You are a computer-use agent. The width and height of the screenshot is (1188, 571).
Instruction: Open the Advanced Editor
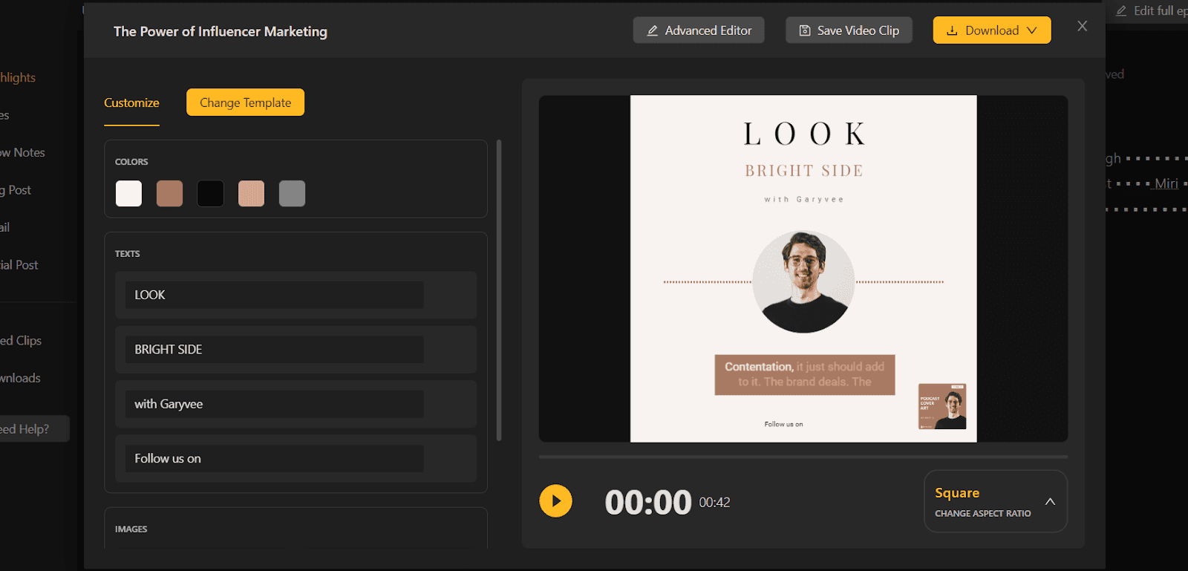(x=699, y=30)
